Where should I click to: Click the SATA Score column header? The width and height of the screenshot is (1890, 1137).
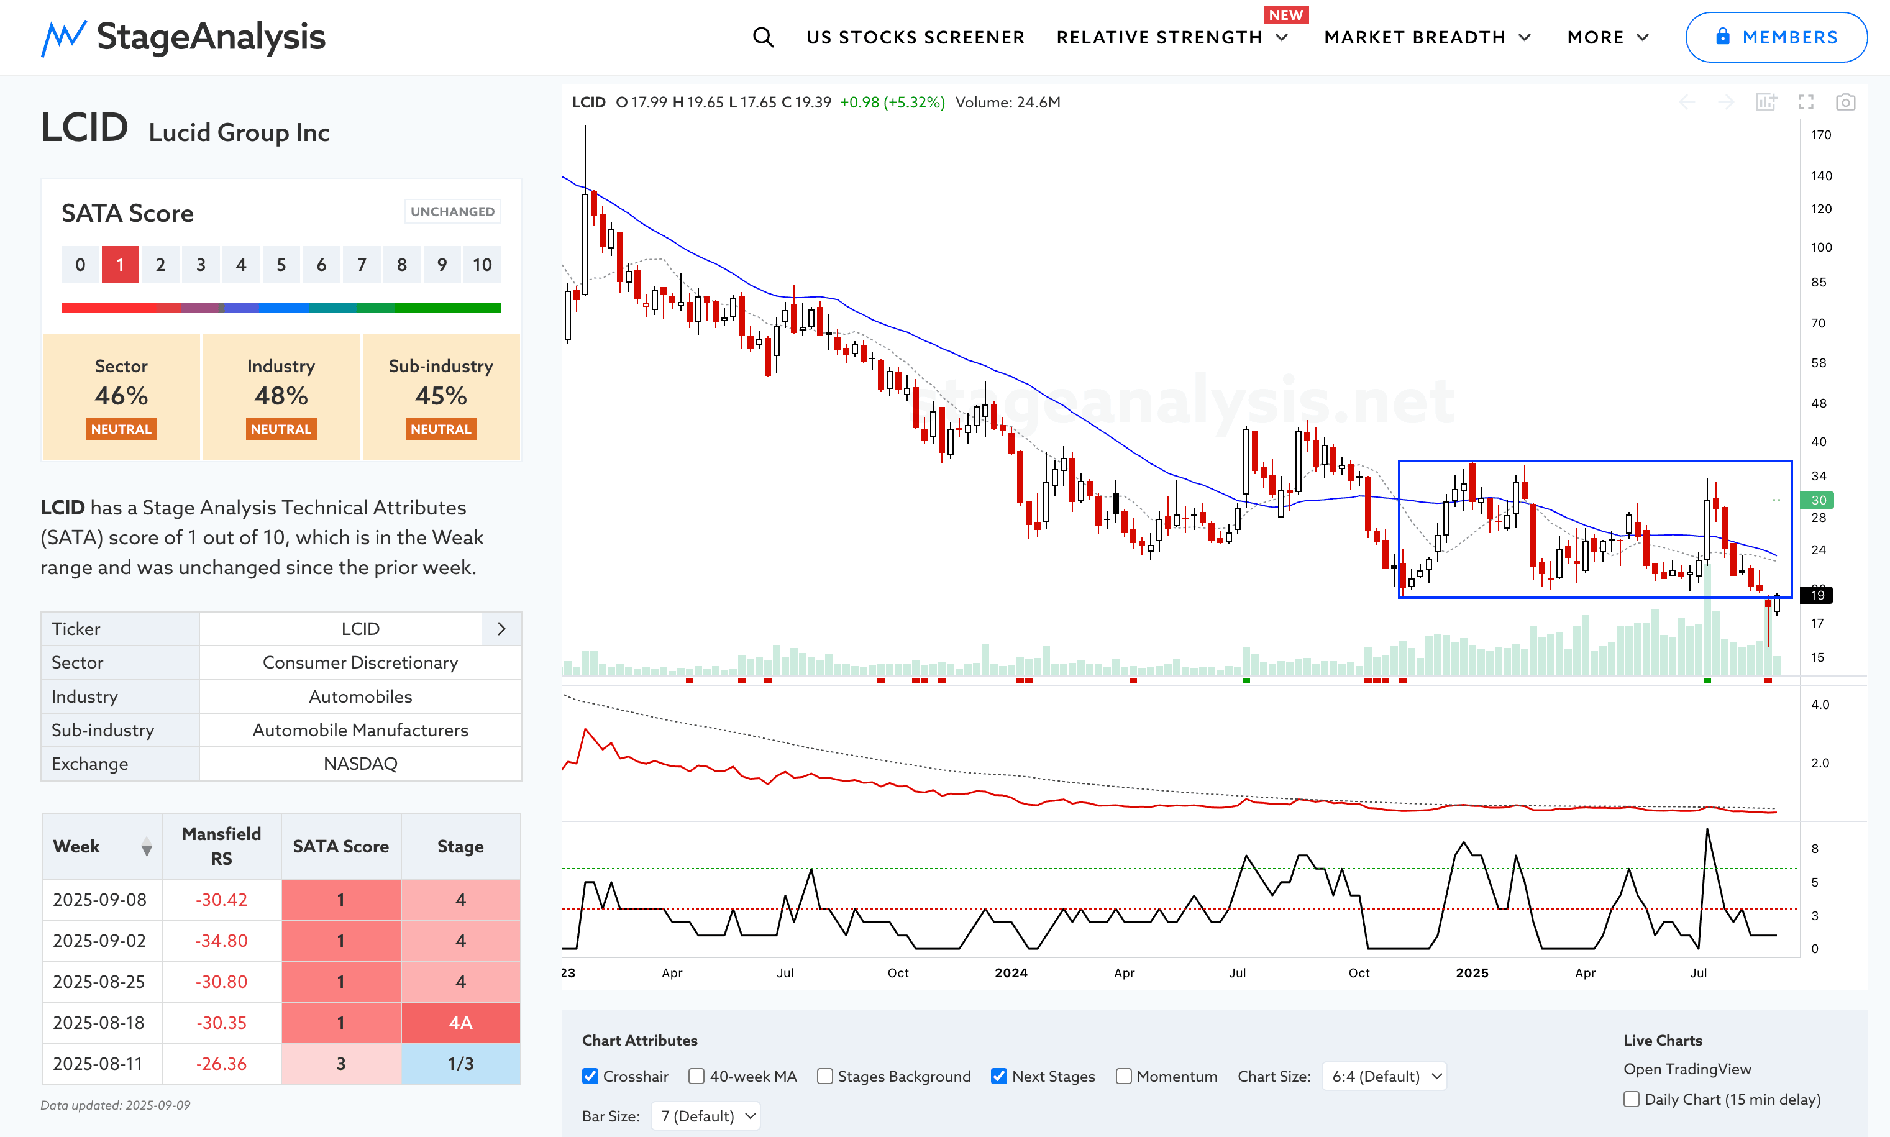pos(341,847)
